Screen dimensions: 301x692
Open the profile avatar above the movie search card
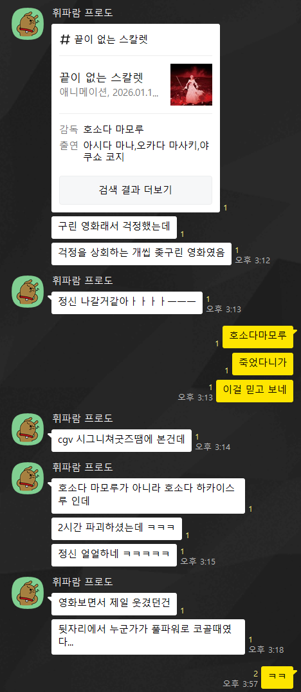tap(28, 23)
